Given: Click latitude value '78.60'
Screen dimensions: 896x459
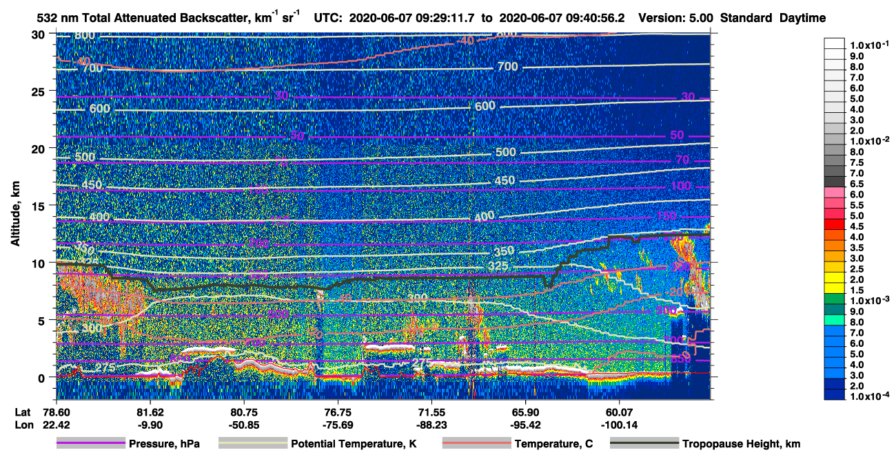Looking at the screenshot, I should [57, 412].
